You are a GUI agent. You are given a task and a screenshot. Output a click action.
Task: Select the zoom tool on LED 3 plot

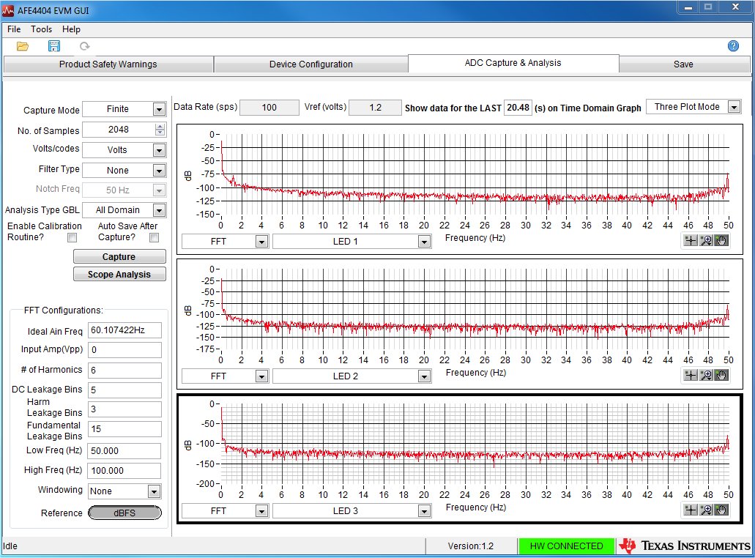[x=706, y=510]
